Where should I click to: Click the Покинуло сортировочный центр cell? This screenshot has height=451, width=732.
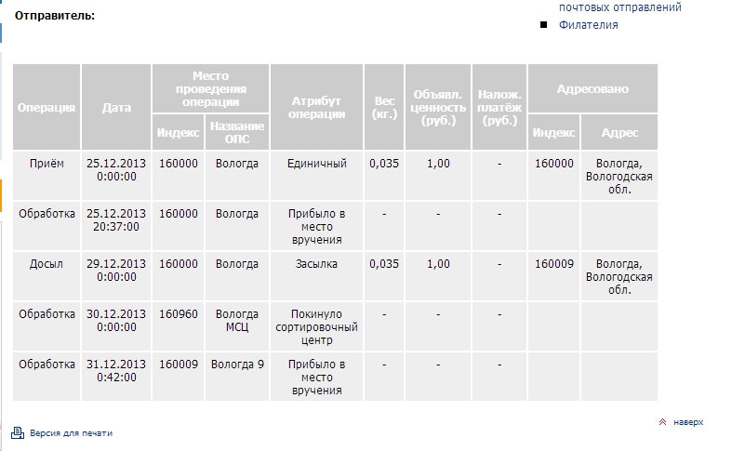(316, 327)
